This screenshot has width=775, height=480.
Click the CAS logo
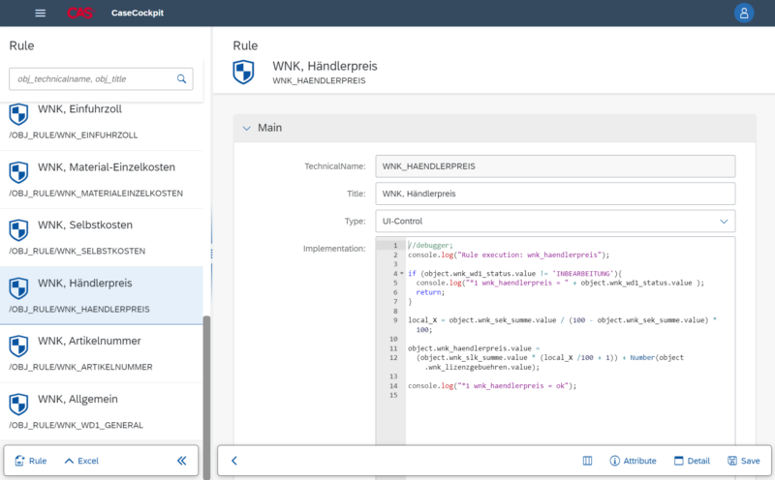[80, 14]
